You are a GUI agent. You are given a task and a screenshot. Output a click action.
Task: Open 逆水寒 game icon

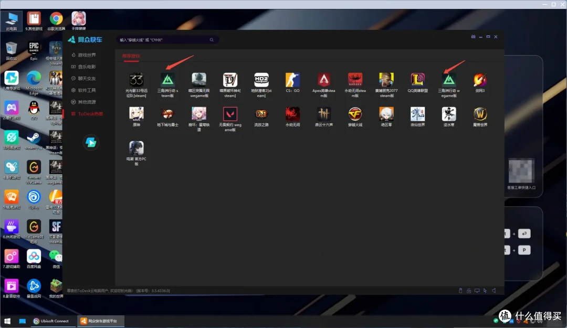pos(449,114)
